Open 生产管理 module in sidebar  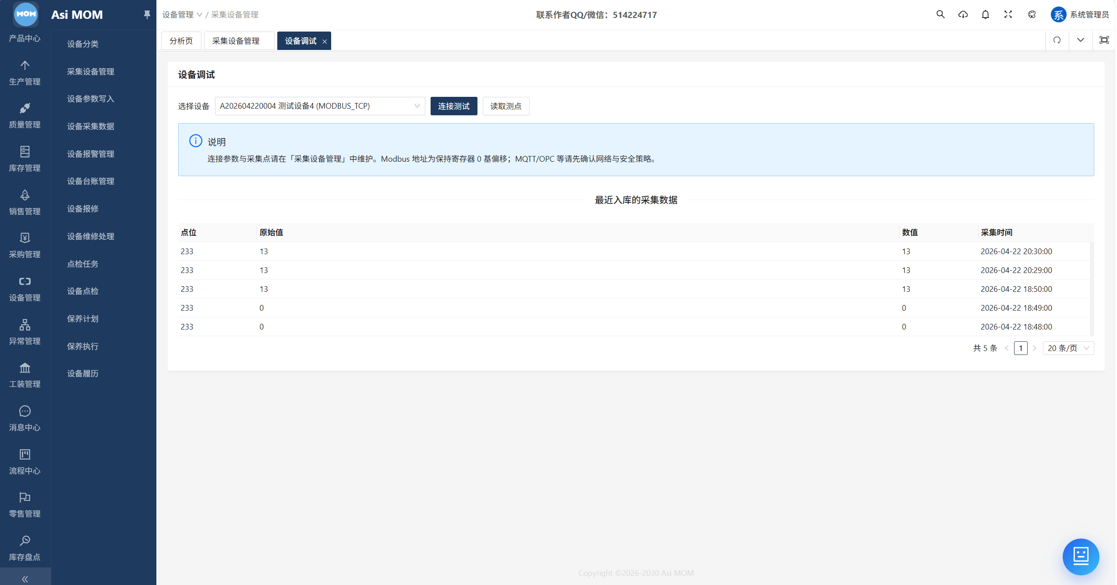click(25, 73)
